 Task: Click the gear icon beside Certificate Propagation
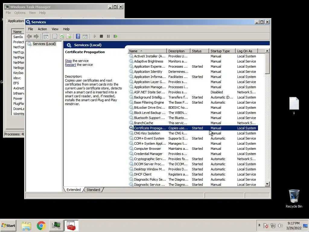[x=131, y=128]
